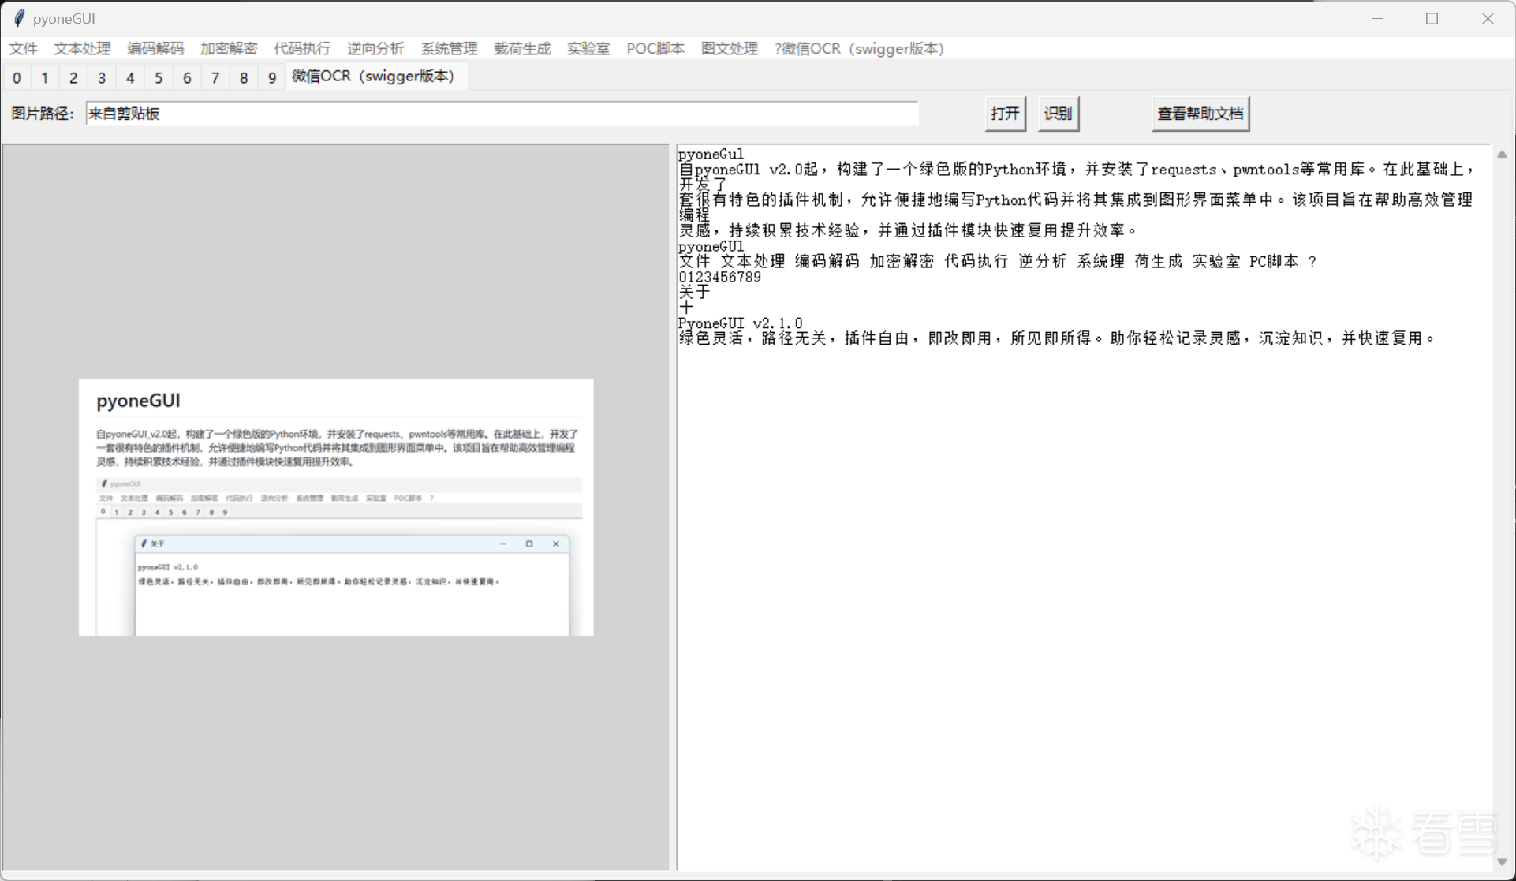Open the 文本处理 menu
Viewport: 1516px width, 881px height.
[x=82, y=49]
